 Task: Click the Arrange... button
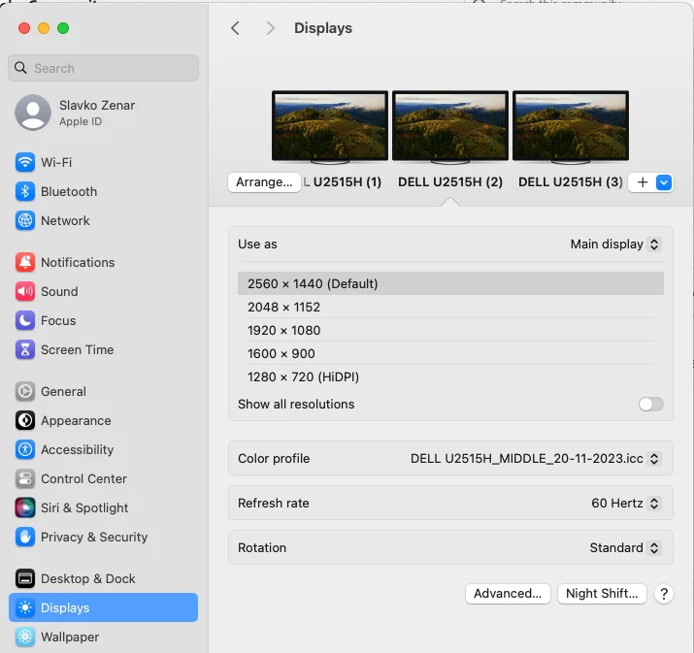point(264,182)
